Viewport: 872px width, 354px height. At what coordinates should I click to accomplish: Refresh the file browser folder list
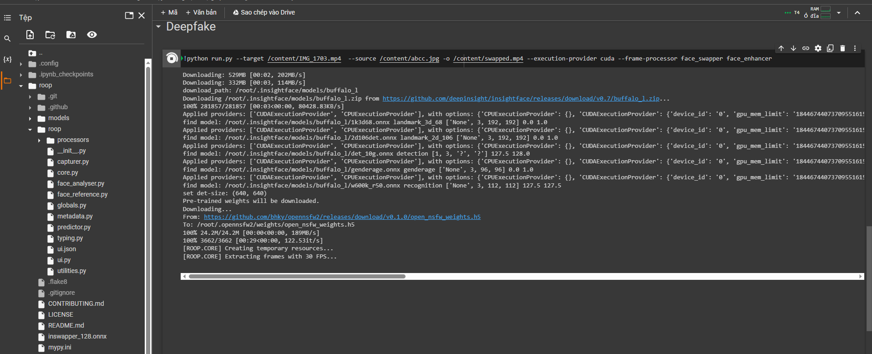pyautogui.click(x=51, y=35)
